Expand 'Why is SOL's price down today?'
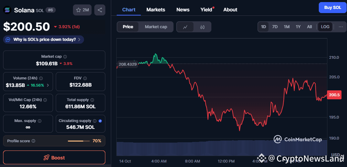The width and height of the screenshot is (347, 167). click(44, 40)
